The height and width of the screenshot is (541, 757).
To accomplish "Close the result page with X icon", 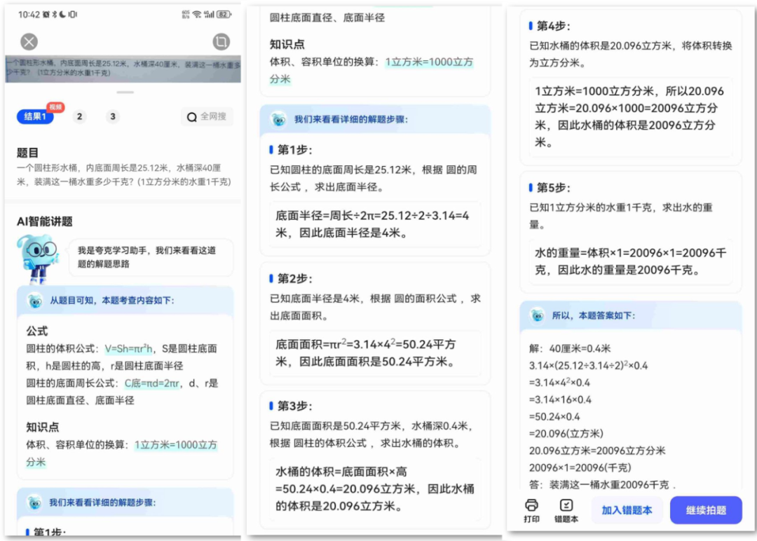I will click(x=29, y=42).
